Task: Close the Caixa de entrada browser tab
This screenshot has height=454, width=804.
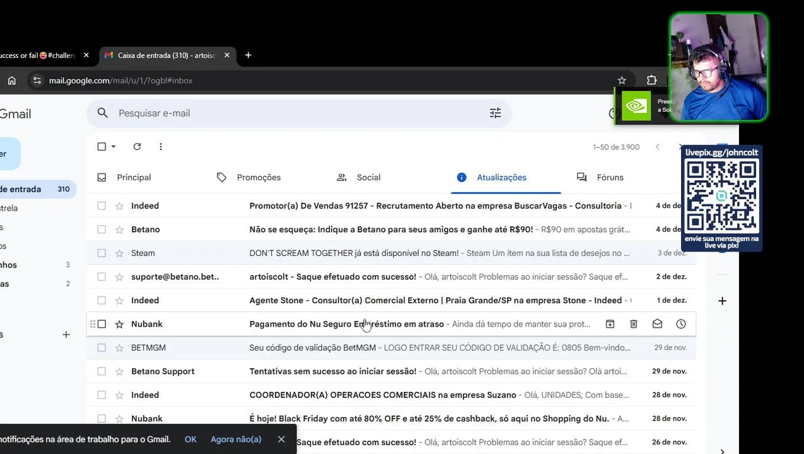Action: pos(227,55)
